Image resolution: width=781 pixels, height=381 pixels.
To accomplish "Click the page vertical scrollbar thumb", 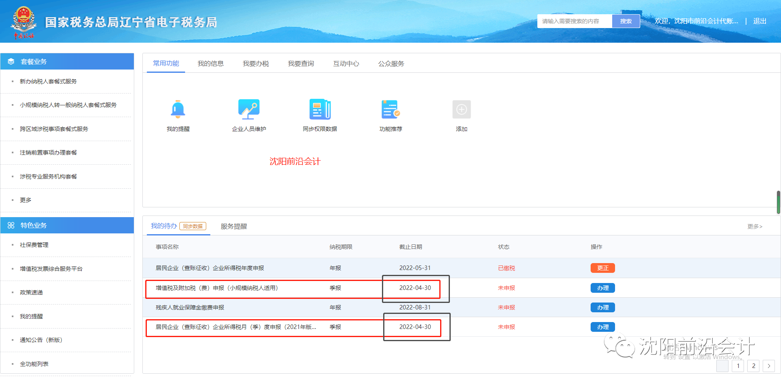I will pos(779,202).
